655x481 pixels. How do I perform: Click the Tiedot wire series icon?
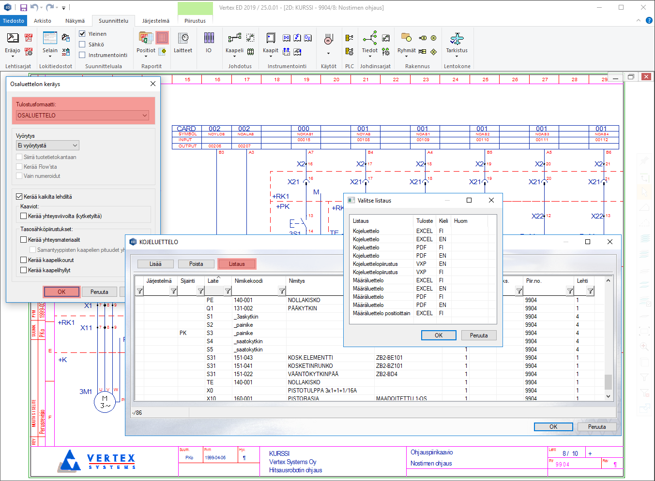tap(370, 39)
